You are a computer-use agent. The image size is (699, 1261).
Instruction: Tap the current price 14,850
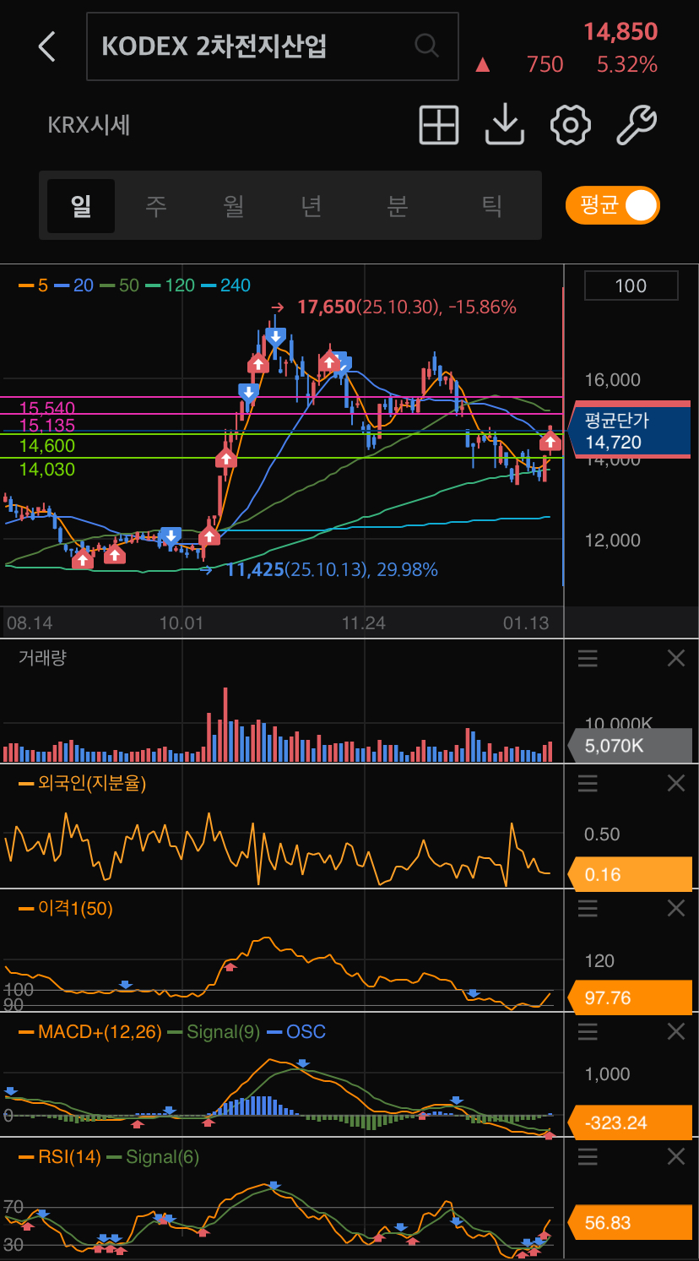pyautogui.click(x=620, y=32)
